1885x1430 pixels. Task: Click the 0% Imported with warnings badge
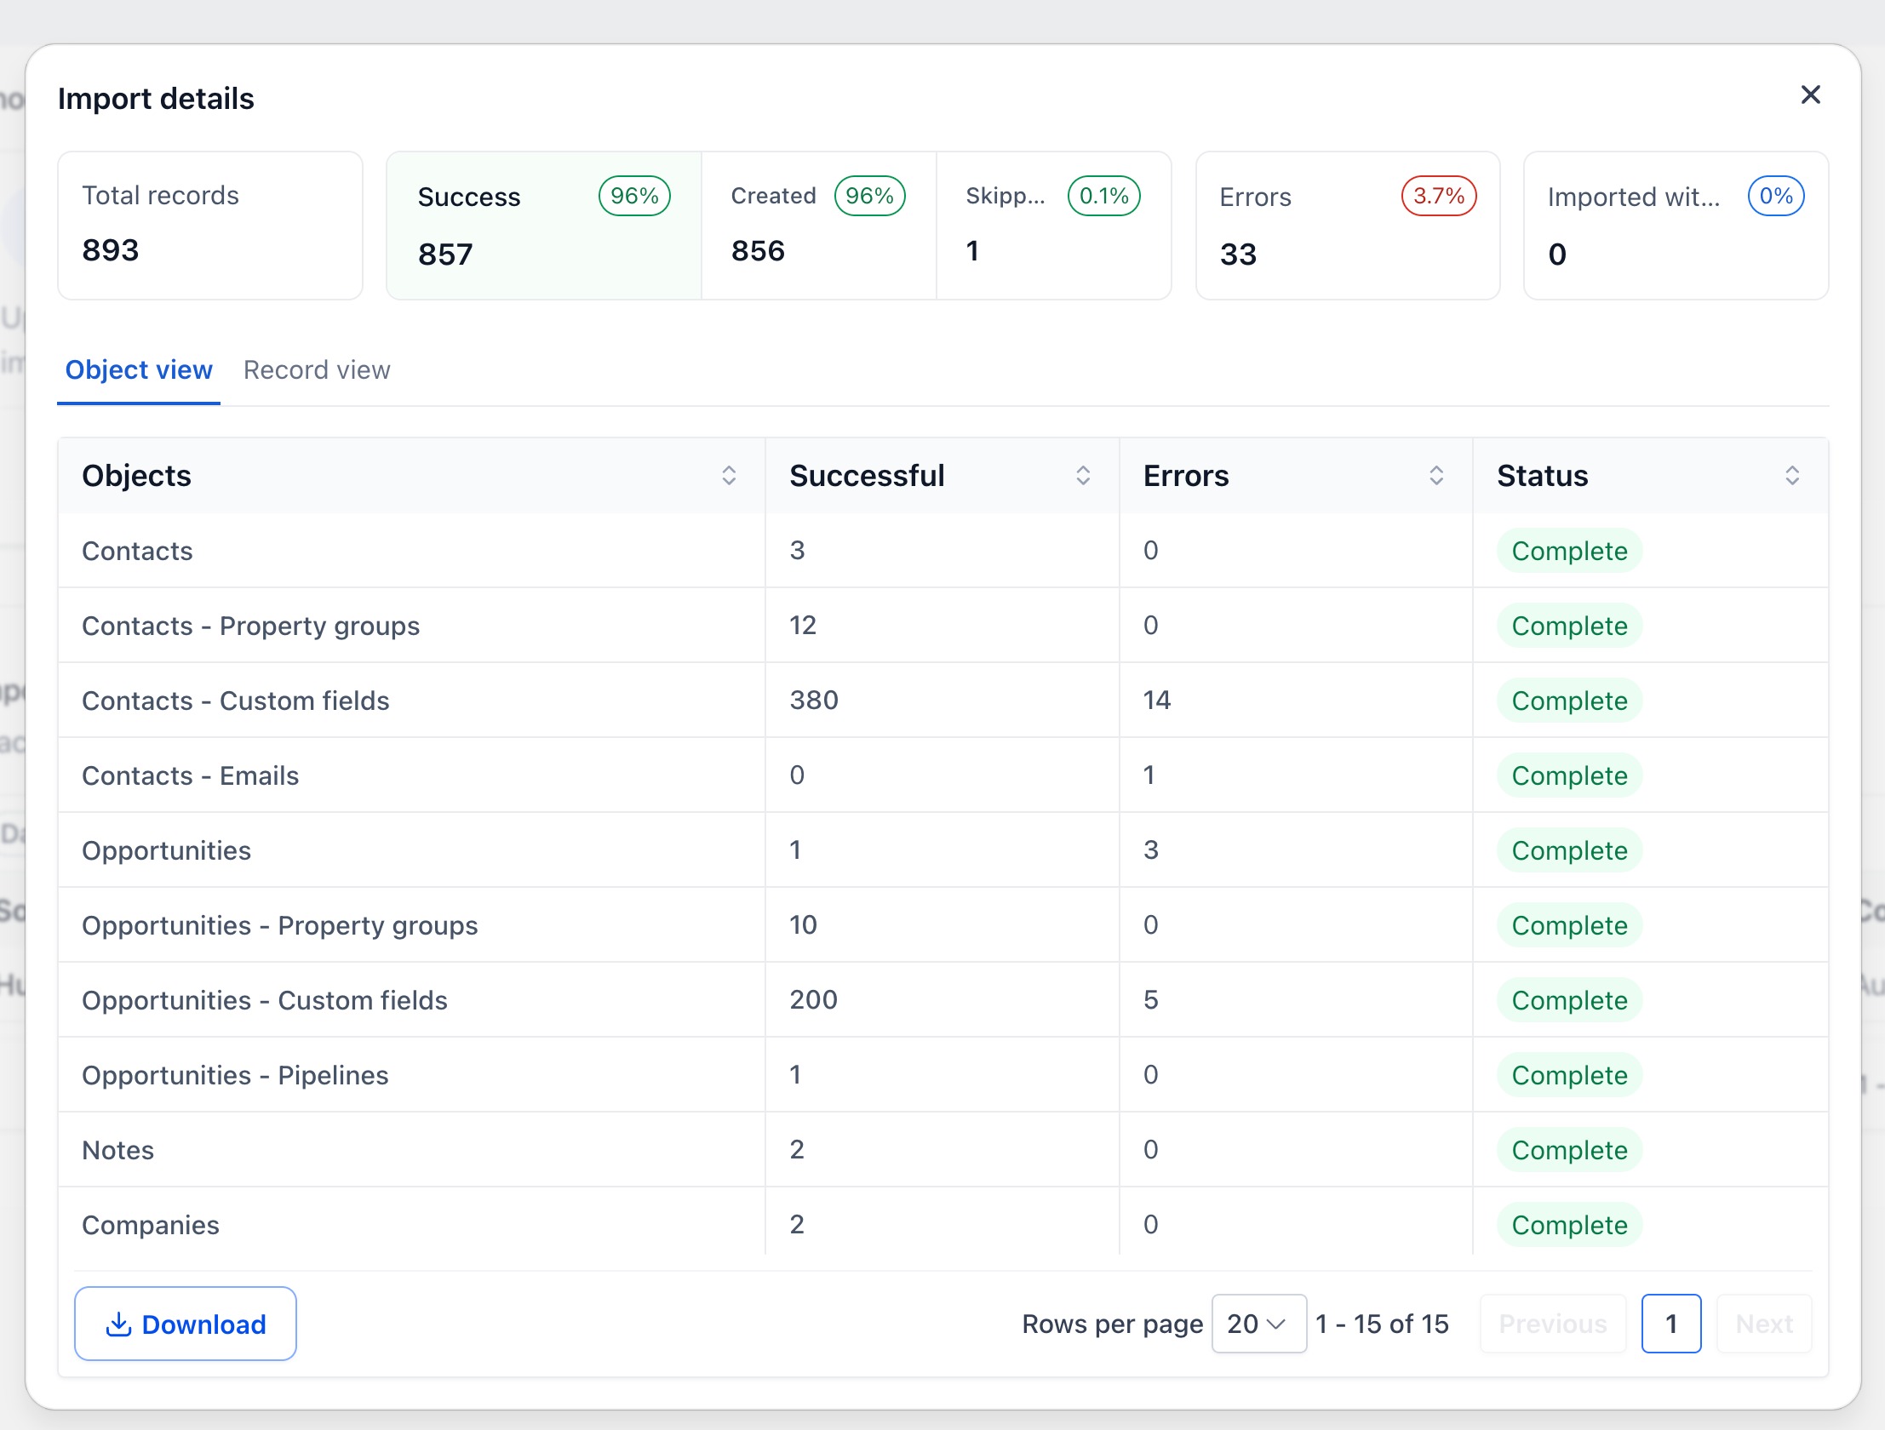click(x=1776, y=196)
